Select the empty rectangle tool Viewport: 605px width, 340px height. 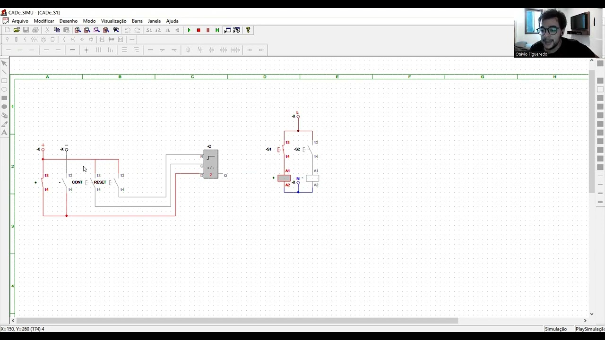pyautogui.click(x=4, y=81)
